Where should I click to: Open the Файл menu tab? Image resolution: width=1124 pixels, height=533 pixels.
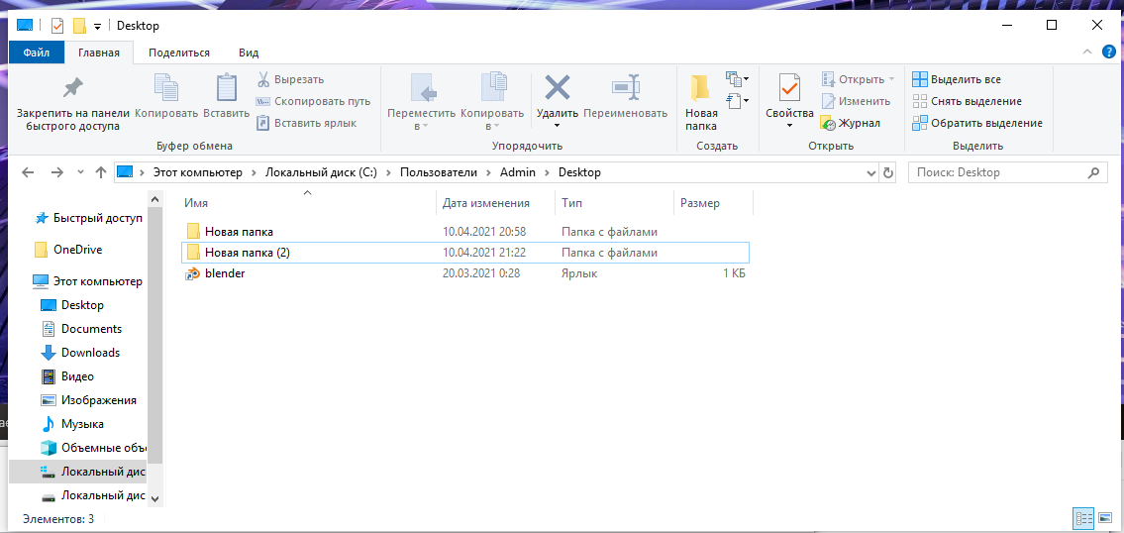tap(37, 53)
